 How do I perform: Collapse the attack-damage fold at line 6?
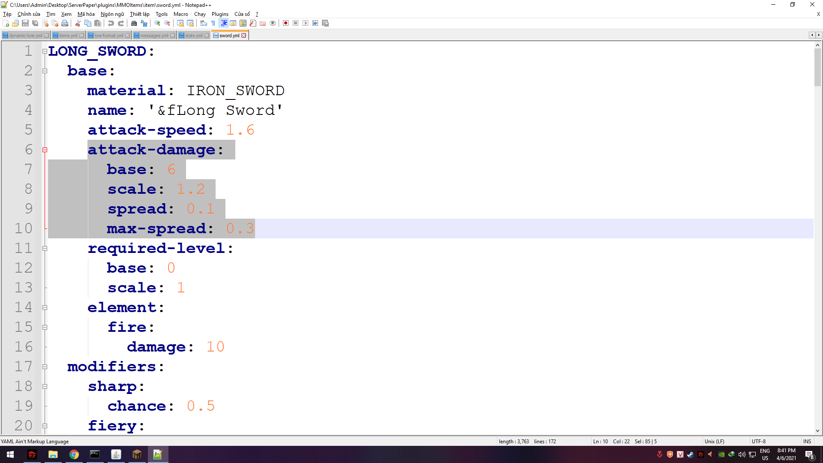tap(45, 150)
